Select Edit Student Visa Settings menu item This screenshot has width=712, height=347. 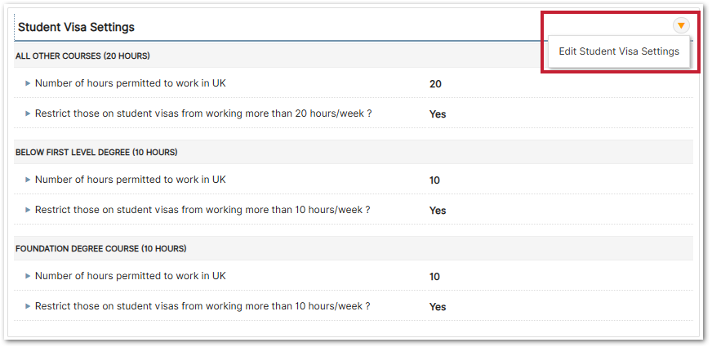(x=618, y=51)
